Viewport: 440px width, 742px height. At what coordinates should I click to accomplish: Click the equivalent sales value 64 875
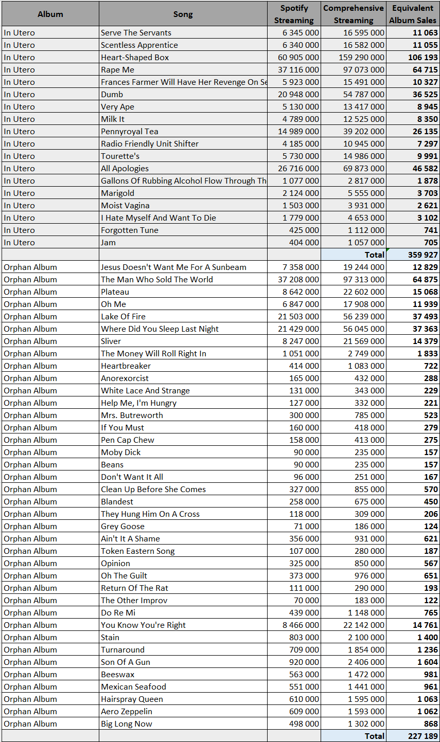(x=413, y=279)
